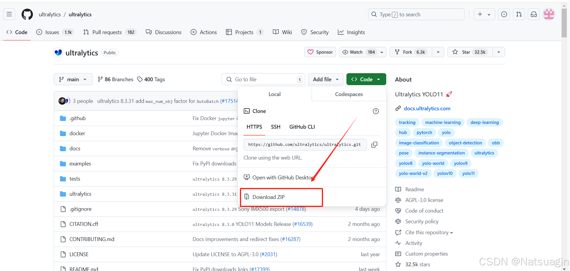
Task: Click the book icon next to Readme
Action: coord(398,189)
